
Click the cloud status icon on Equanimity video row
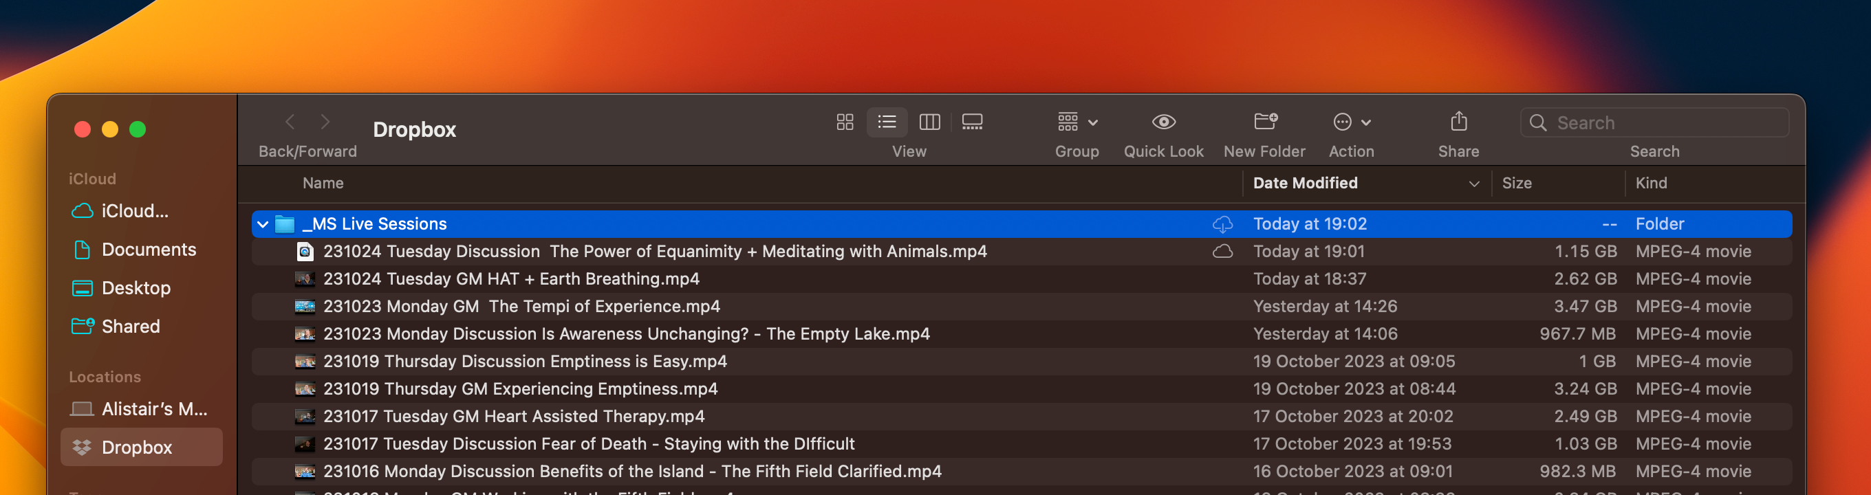pos(1222,252)
